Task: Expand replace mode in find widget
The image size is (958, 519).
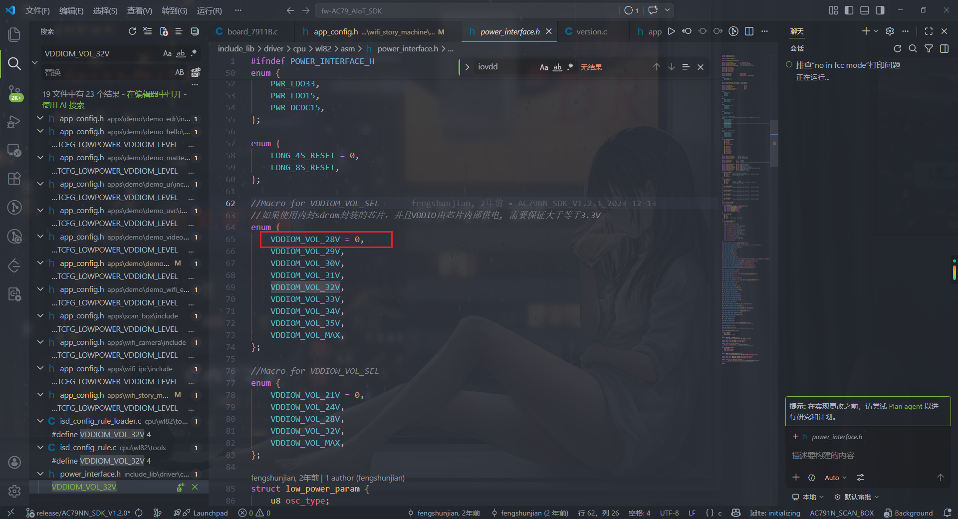Action: point(467,67)
